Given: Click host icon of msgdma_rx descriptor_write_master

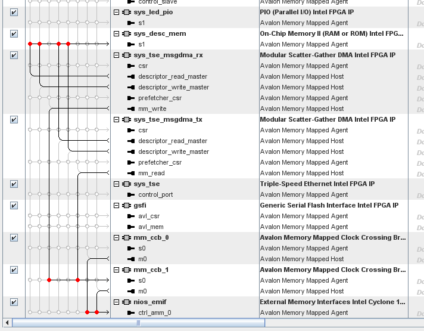Looking at the screenshot, I should click(x=131, y=87).
